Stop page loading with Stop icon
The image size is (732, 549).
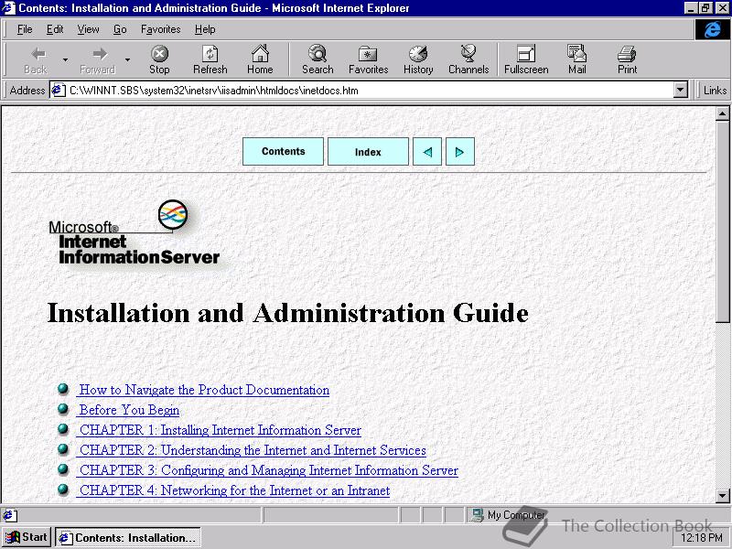point(159,54)
